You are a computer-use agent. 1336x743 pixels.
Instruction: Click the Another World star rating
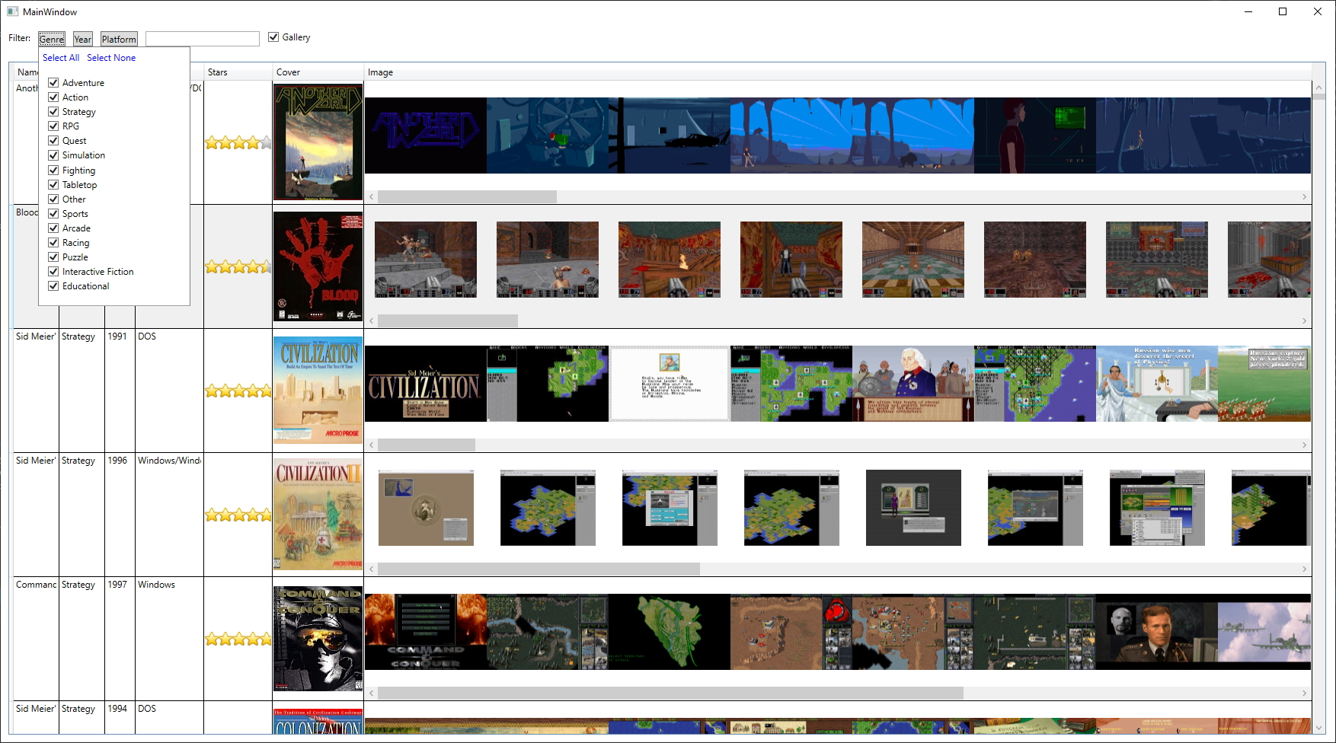238,142
